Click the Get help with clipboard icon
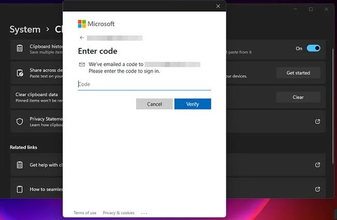The height and width of the screenshot is (220, 337). pos(20,165)
